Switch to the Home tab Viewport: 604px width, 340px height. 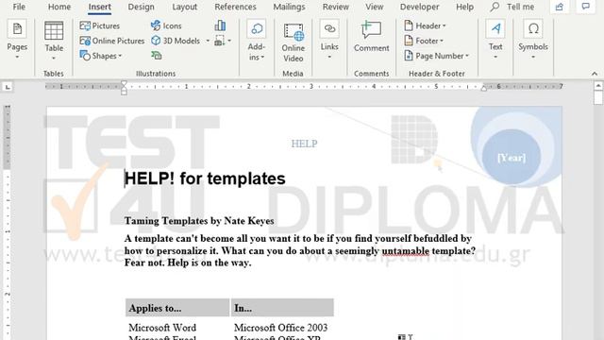[x=59, y=7]
